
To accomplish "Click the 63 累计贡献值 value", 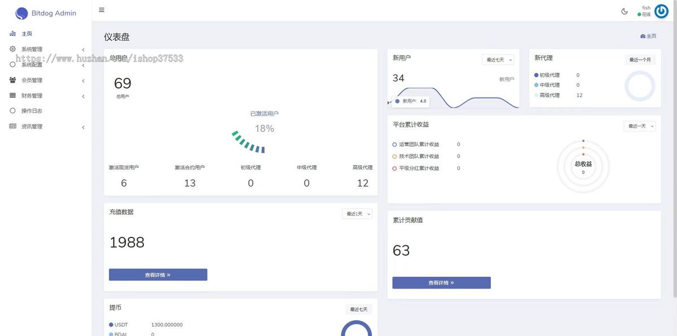I will 401,250.
